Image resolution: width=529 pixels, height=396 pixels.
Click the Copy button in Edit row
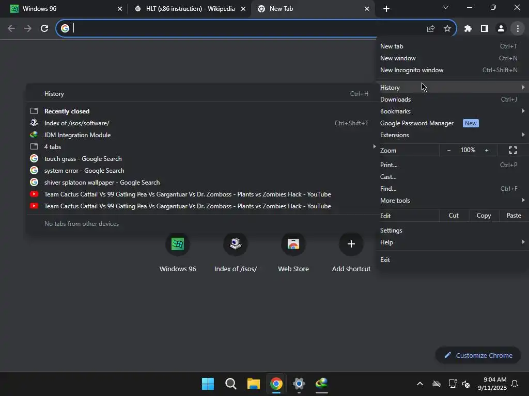(484, 216)
